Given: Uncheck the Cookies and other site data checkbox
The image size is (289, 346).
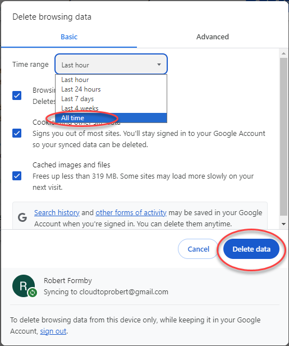Looking at the screenshot, I should (x=17, y=133).
